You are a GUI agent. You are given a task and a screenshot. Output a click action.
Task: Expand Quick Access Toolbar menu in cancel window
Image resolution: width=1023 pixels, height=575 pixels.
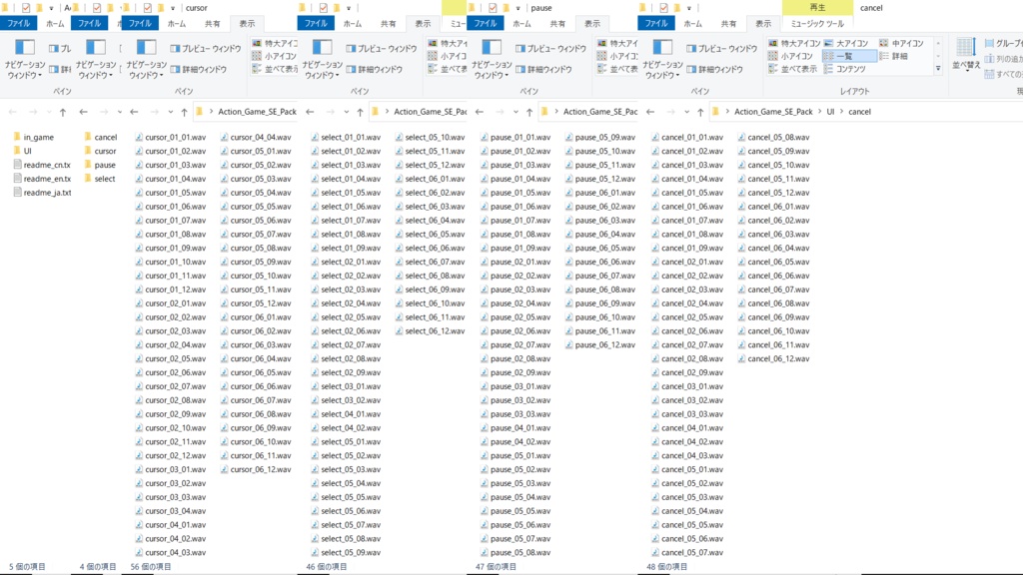pos(689,8)
